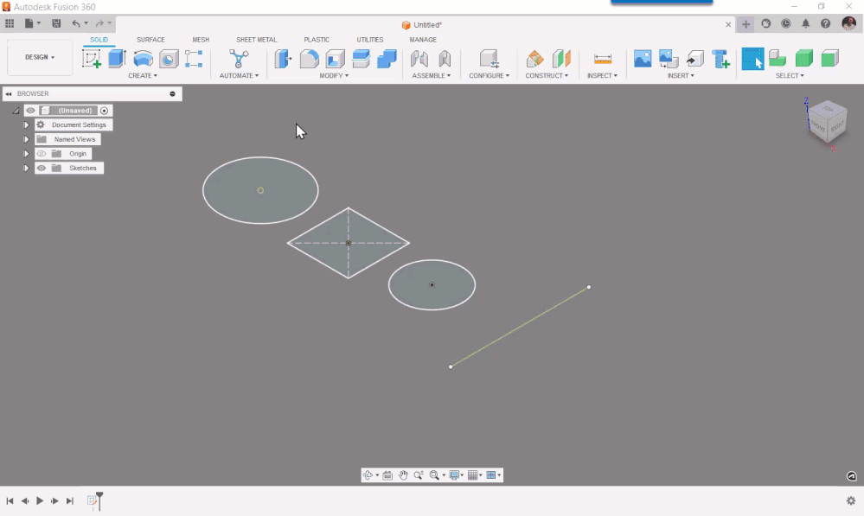Viewport: 864px width, 516px height.
Task: Click the Look At tool
Action: pos(387,475)
